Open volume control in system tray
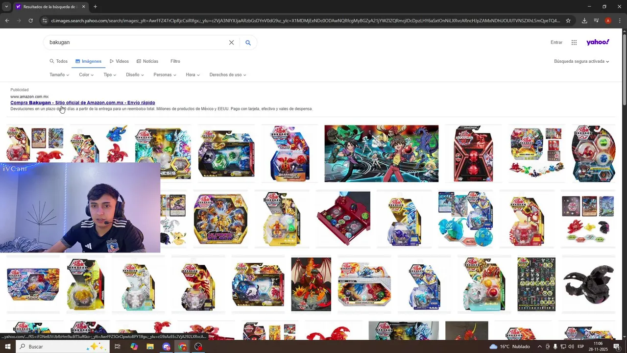This screenshot has height=353, width=627. click(x=571, y=347)
